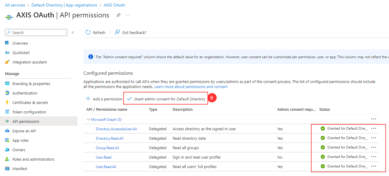
Task: Pin the API permissions page
Action: 118,15
